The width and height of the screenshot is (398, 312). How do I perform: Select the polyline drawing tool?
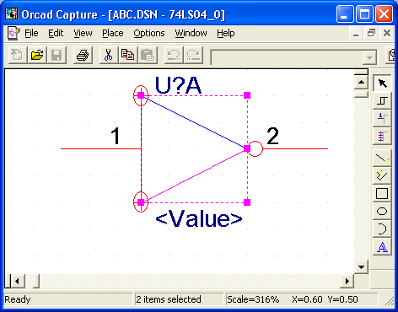coord(382,175)
